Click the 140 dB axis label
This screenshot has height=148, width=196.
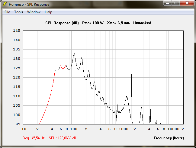click(17, 40)
